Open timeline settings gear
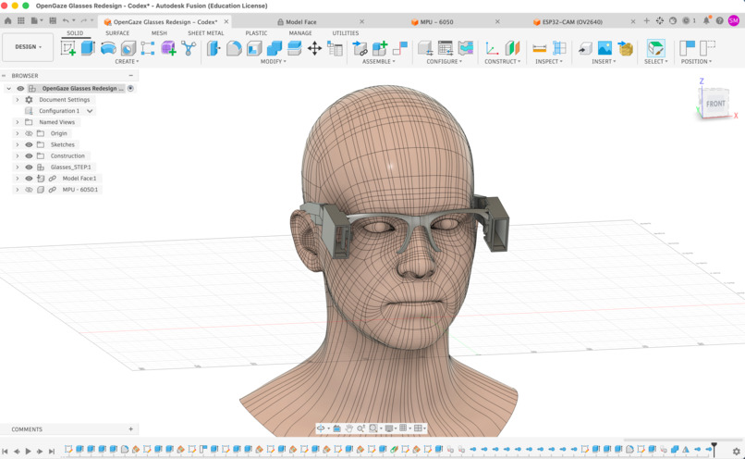 click(737, 451)
